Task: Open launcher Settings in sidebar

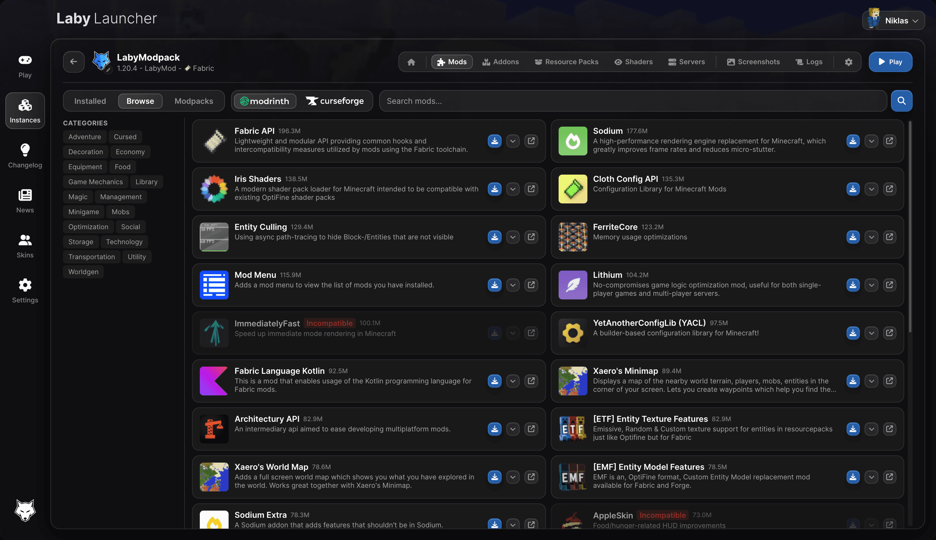Action: click(25, 291)
